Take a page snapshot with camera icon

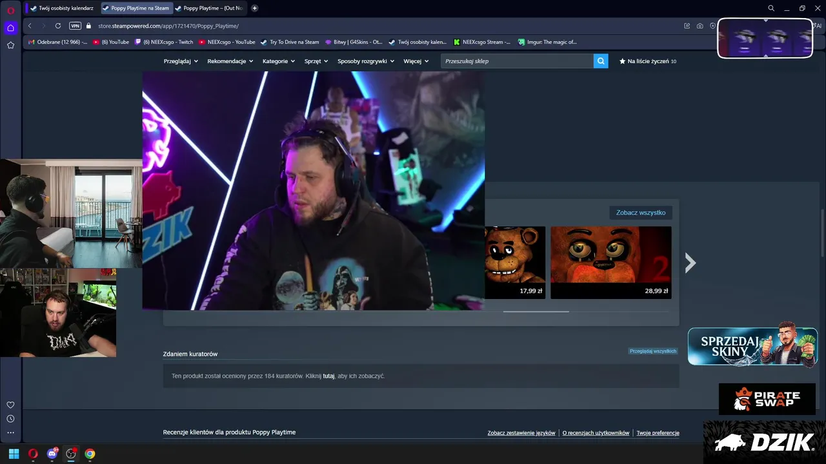(700, 26)
